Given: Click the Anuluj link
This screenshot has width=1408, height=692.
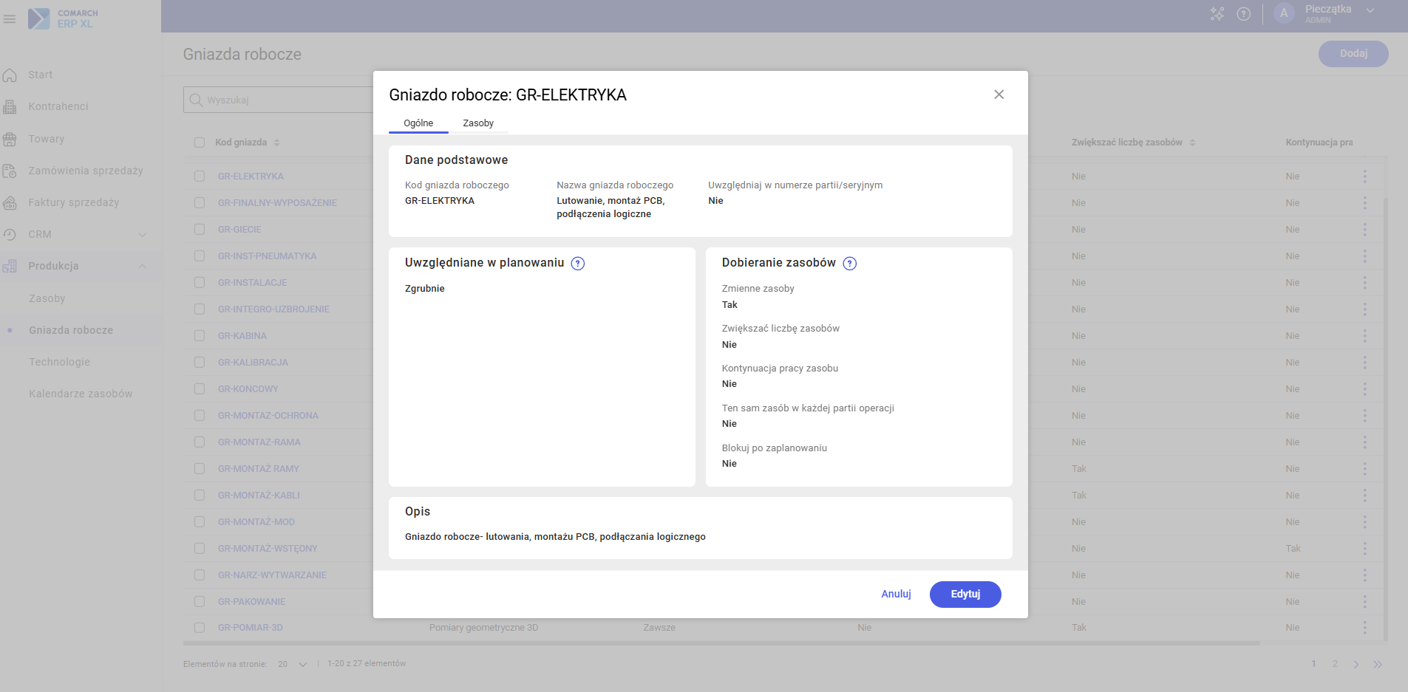Looking at the screenshot, I should click(x=896, y=594).
